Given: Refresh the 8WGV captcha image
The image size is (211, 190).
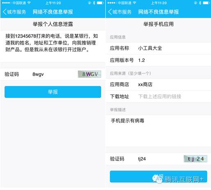Looking at the screenshot, I should [89, 74].
